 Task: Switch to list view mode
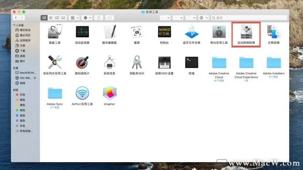[x=50, y=18]
